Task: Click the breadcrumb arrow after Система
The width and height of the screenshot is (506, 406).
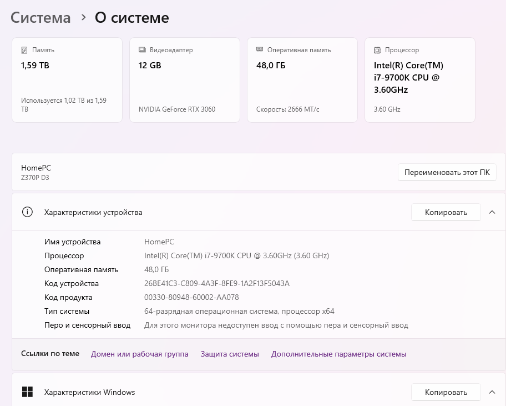Action: pyautogui.click(x=83, y=17)
